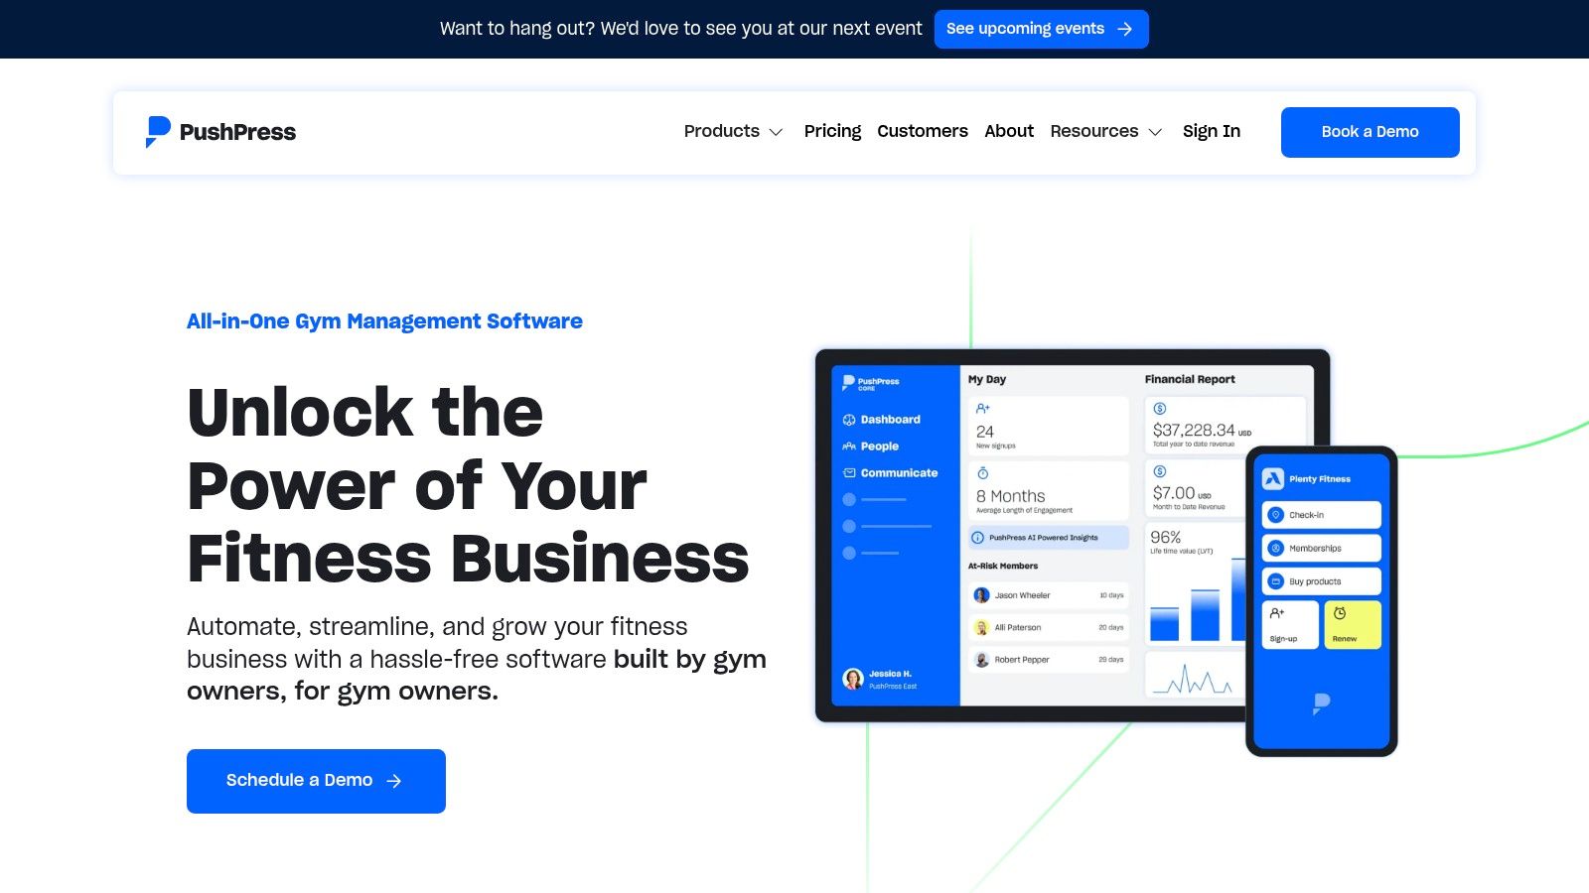
Task: Click '29 days' in Robert Pepper row
Action: coord(1111,660)
